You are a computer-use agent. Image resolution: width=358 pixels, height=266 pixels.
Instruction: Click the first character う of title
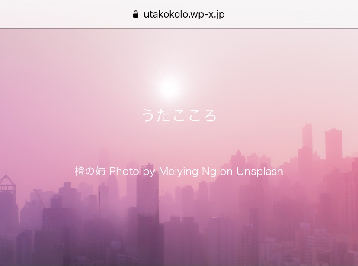pos(149,115)
